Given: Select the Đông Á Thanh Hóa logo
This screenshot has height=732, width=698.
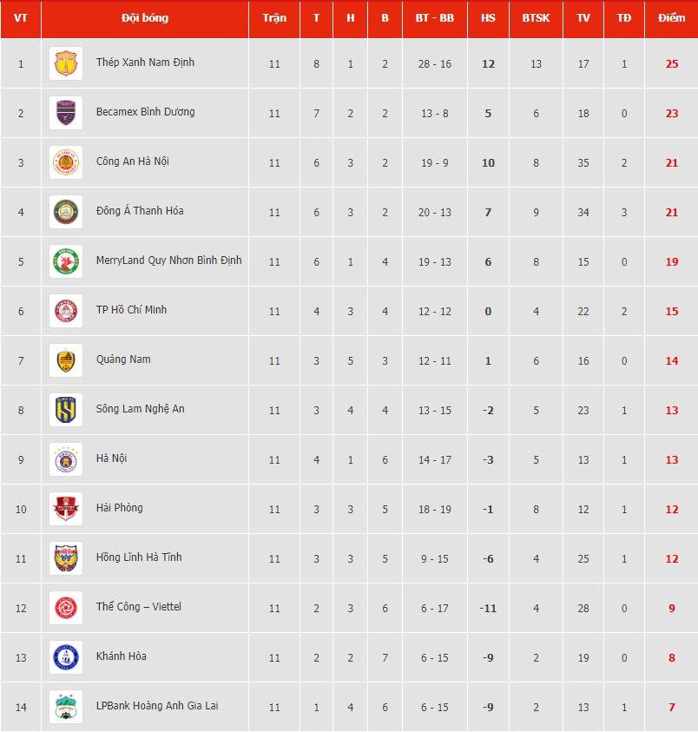Looking at the screenshot, I should coord(66,212).
